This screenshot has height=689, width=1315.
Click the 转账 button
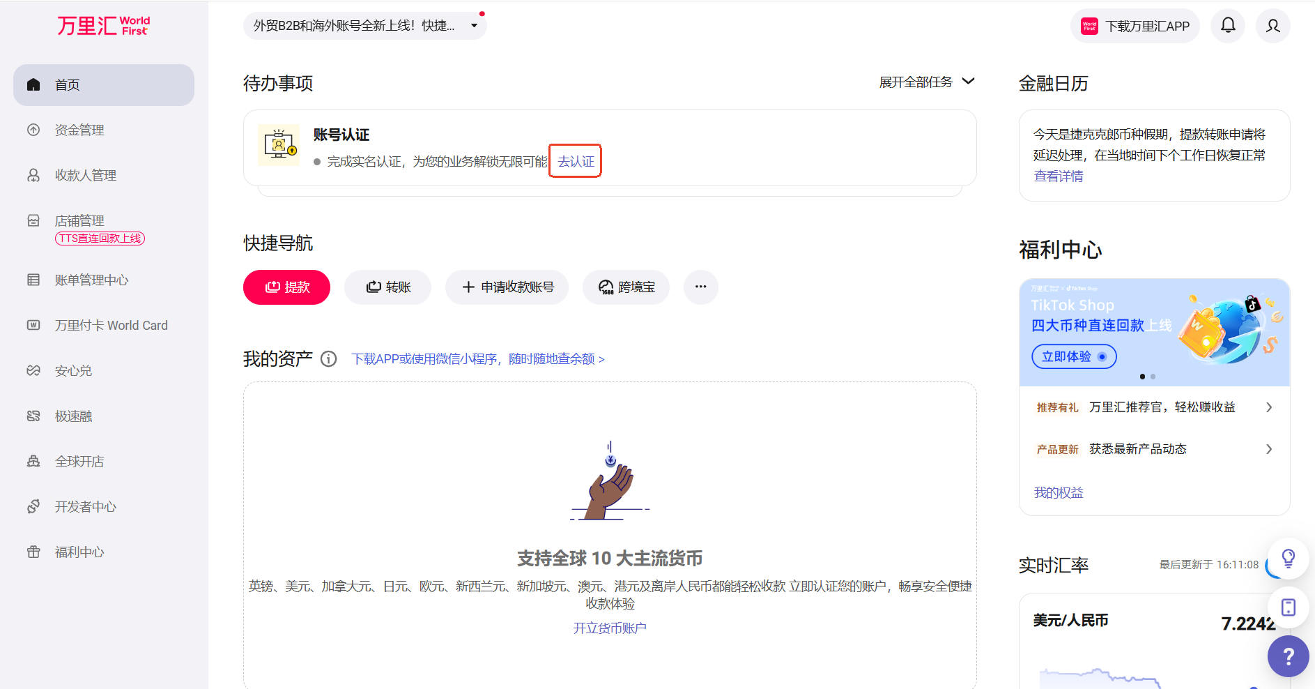(387, 287)
